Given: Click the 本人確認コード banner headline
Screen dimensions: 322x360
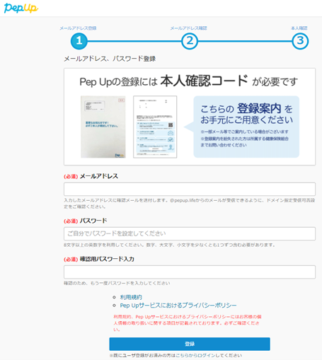Looking at the screenshot, I should [x=204, y=81].
